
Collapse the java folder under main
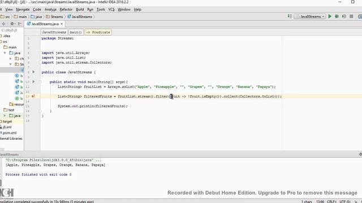pyautogui.click(x=5, y=53)
